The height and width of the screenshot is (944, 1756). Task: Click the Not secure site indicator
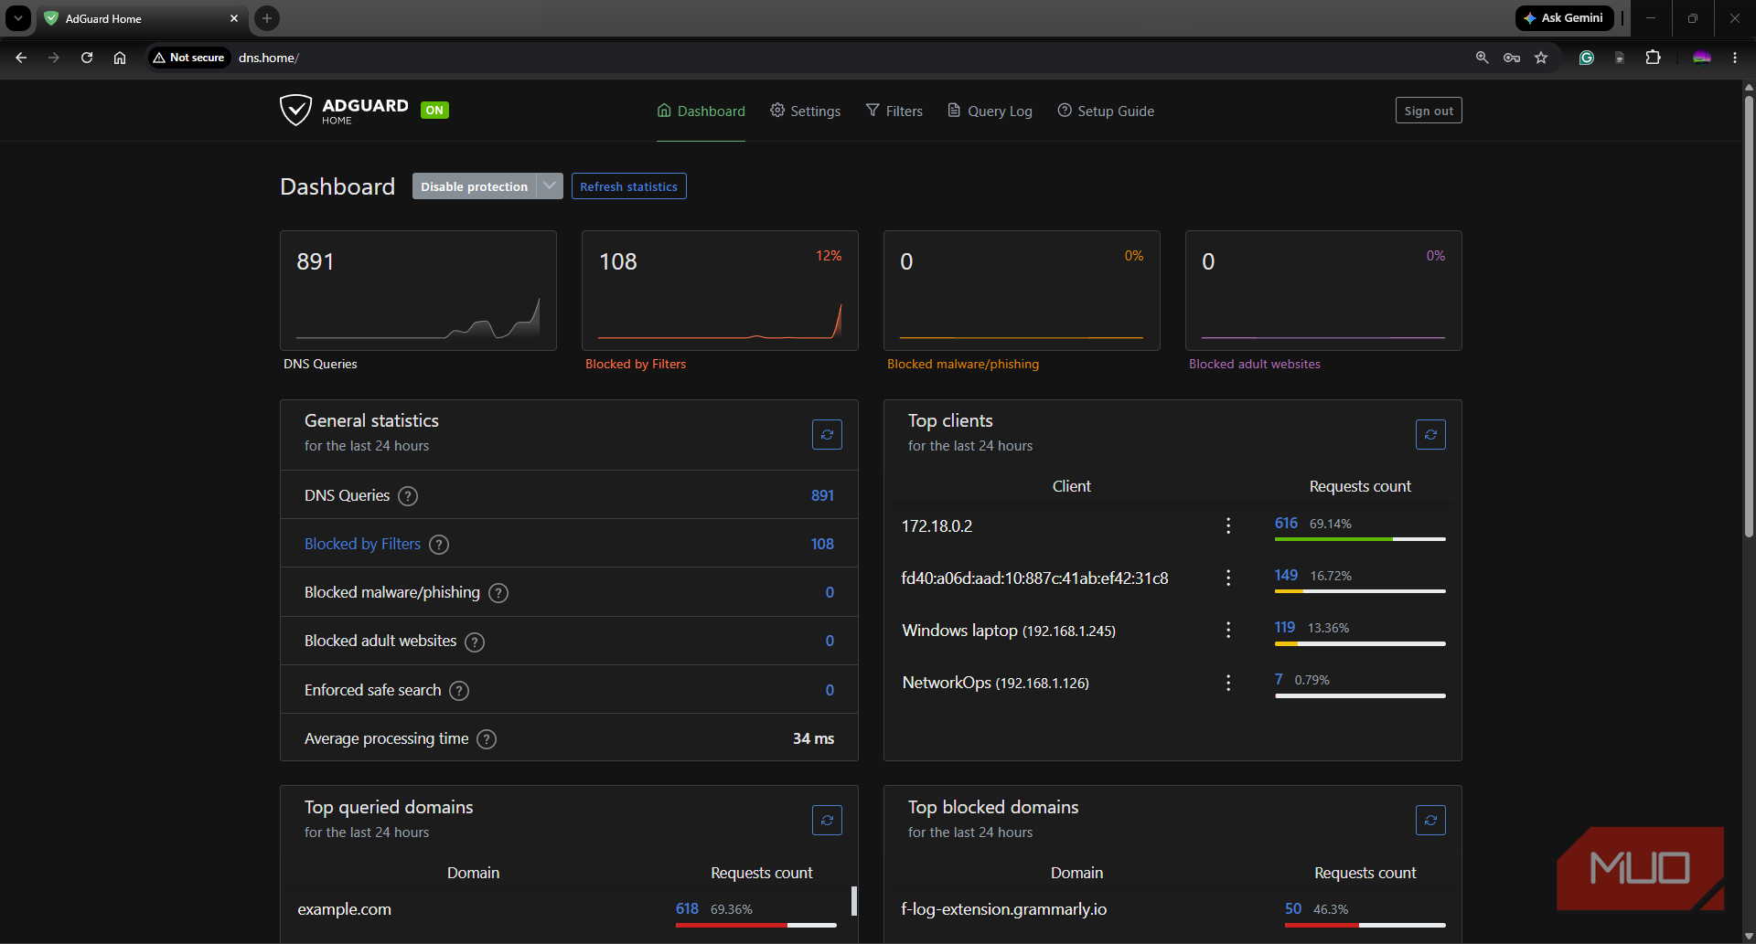tap(189, 58)
